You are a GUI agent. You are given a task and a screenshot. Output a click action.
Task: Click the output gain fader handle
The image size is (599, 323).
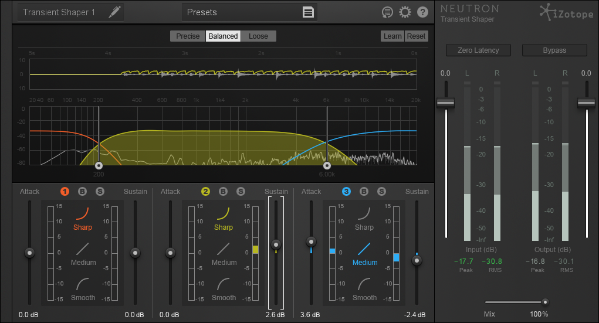[587, 103]
